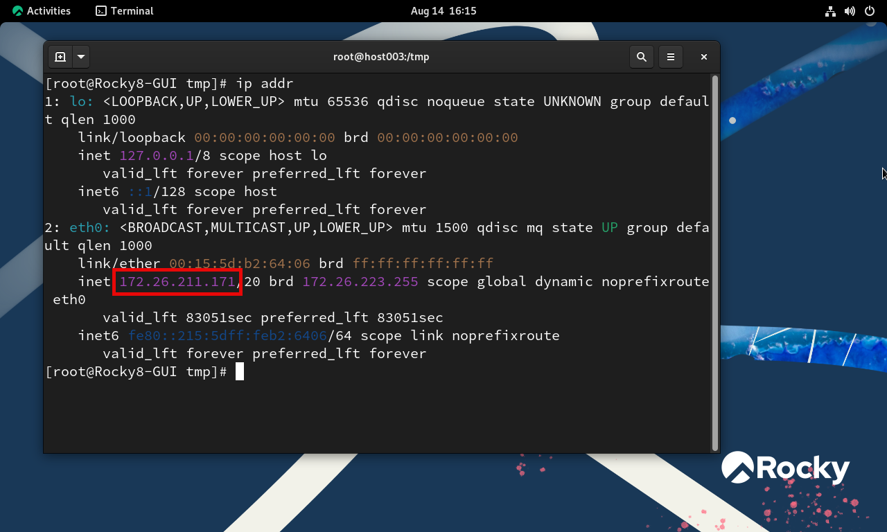Click the wired network icon in top bar

830,10
